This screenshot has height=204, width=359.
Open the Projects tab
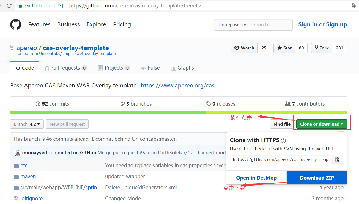coord(114,68)
